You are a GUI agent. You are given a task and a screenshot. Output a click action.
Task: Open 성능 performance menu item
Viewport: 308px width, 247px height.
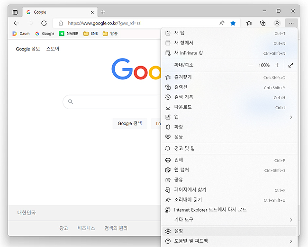(x=229, y=137)
